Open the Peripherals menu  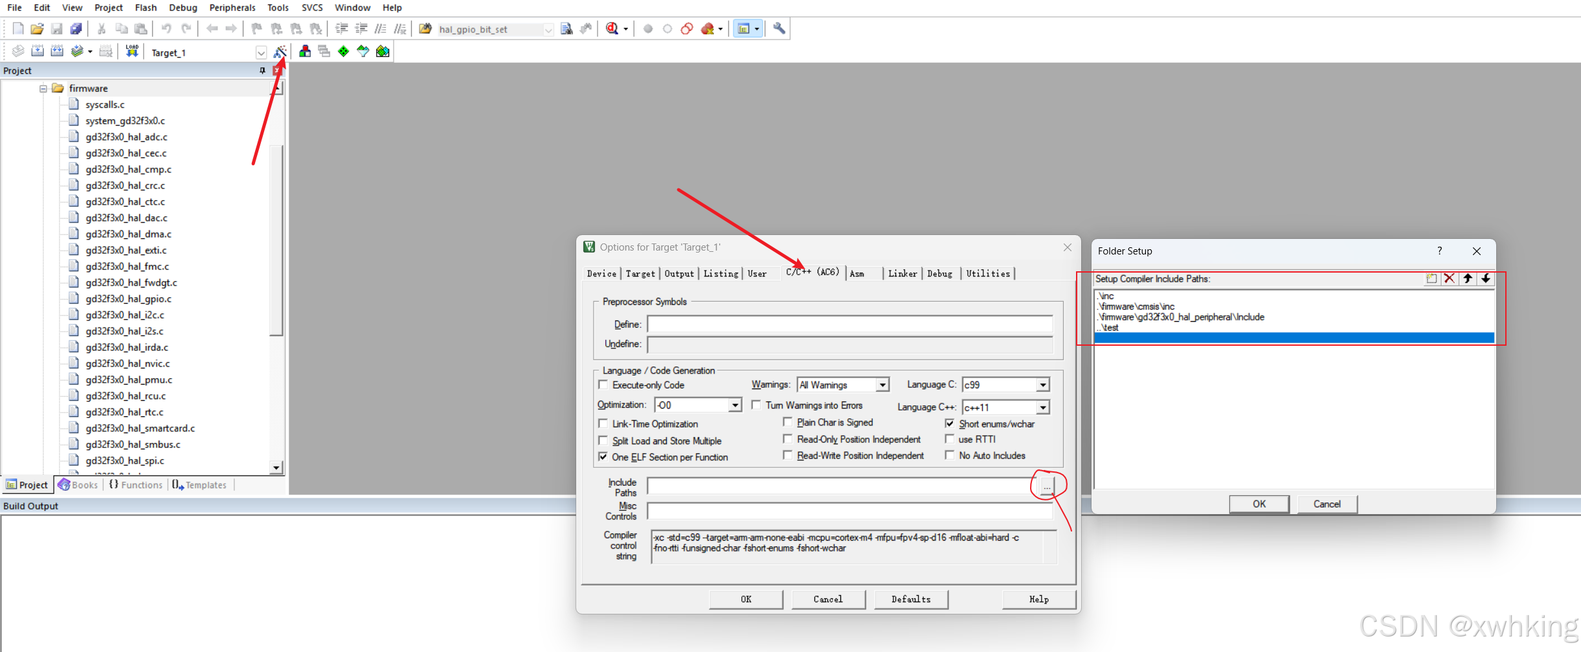coord(232,8)
